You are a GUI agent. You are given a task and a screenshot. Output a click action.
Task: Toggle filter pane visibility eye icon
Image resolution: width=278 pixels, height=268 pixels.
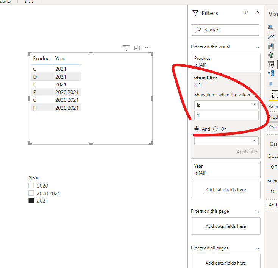click(x=246, y=13)
